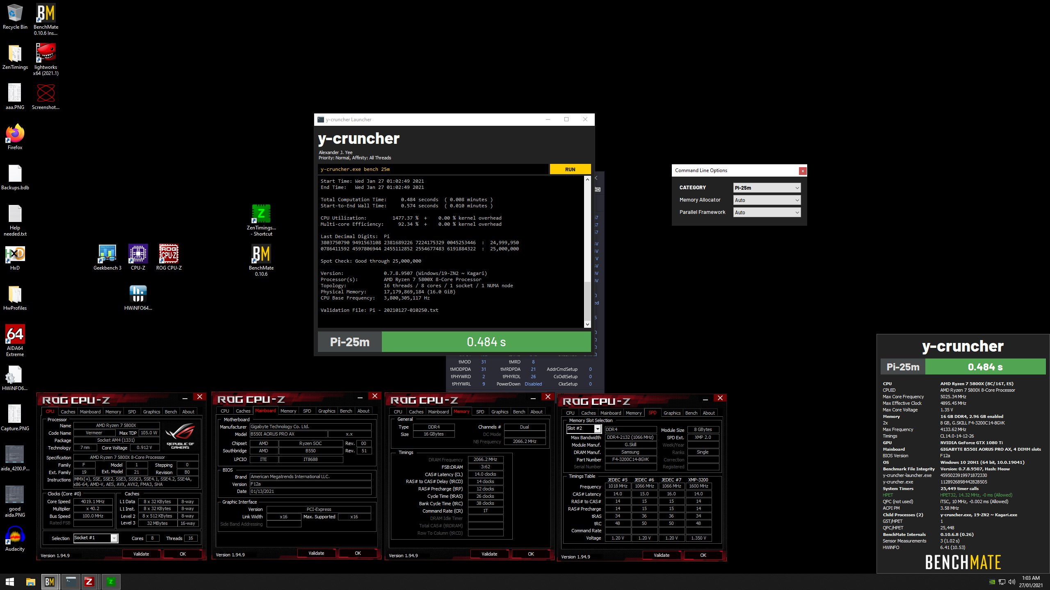
Task: Open the good aida.PNG image file
Action: pyautogui.click(x=15, y=501)
